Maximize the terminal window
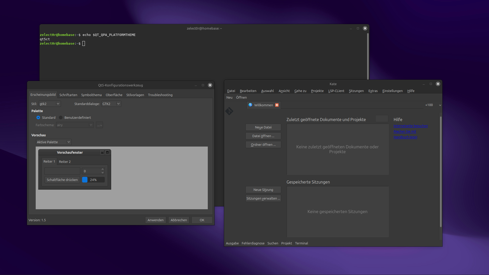 tap(358, 28)
